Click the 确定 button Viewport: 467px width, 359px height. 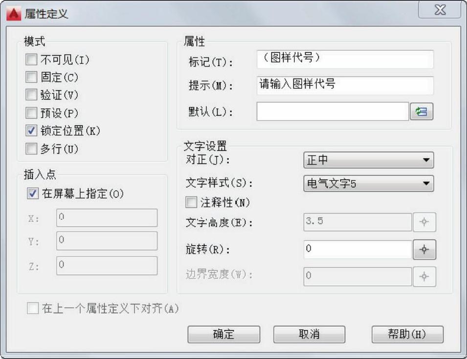pyautogui.click(x=223, y=334)
